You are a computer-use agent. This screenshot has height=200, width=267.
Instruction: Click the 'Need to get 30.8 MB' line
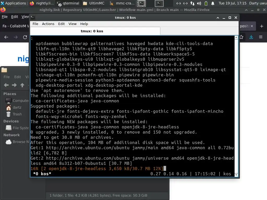[72, 137]
